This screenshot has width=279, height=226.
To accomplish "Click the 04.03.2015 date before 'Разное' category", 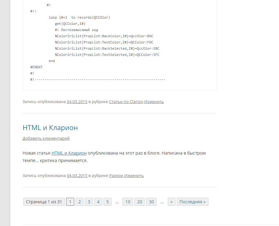I will click(x=77, y=175).
